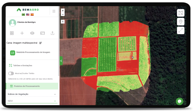This screenshot has width=193, height=111.
Task: Collapse the sidebar with green arrow
Action: click(x=61, y=61)
